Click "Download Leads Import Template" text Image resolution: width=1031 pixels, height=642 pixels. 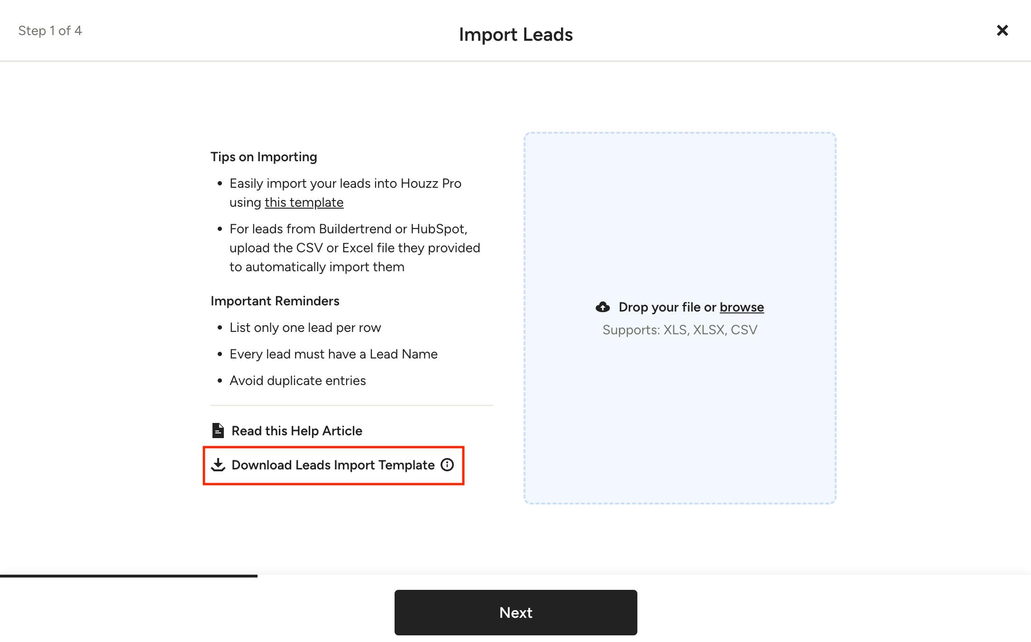tap(333, 465)
